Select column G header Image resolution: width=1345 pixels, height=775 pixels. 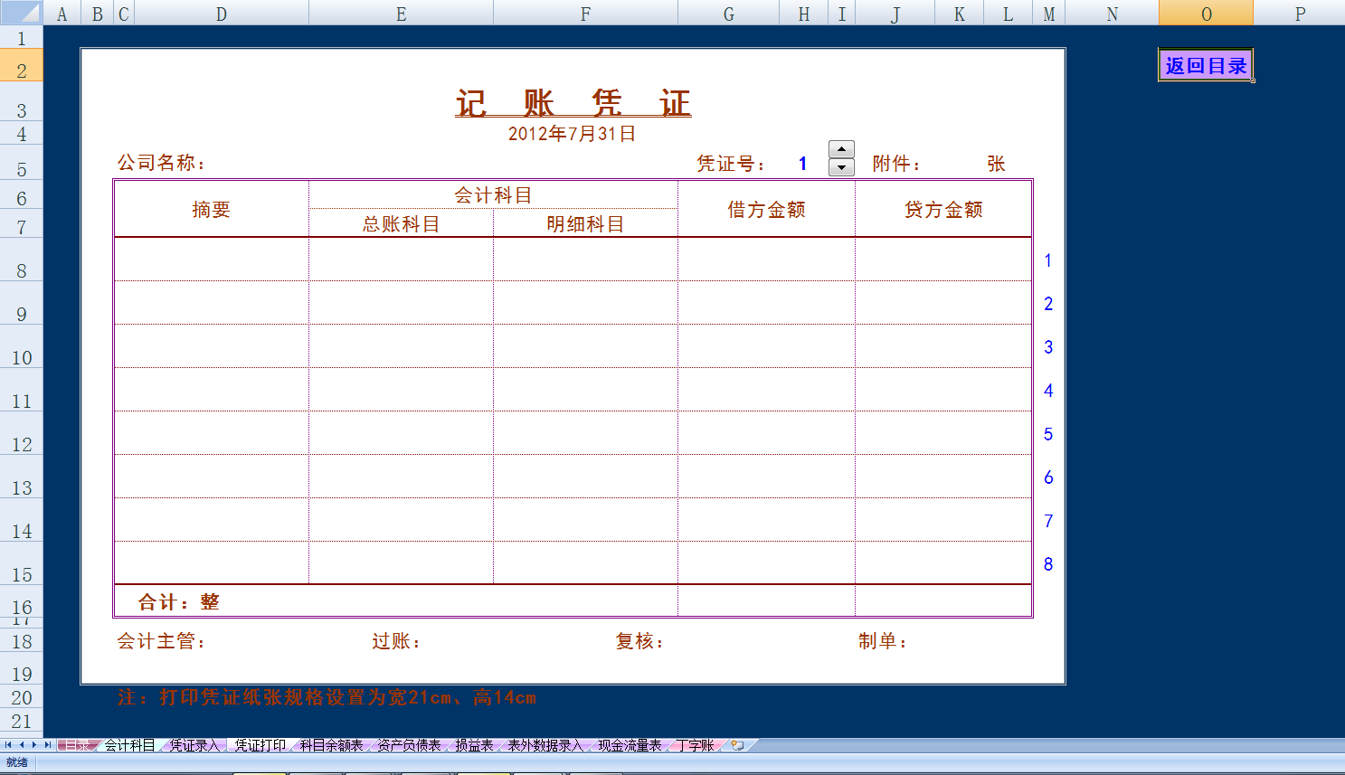pos(729,13)
